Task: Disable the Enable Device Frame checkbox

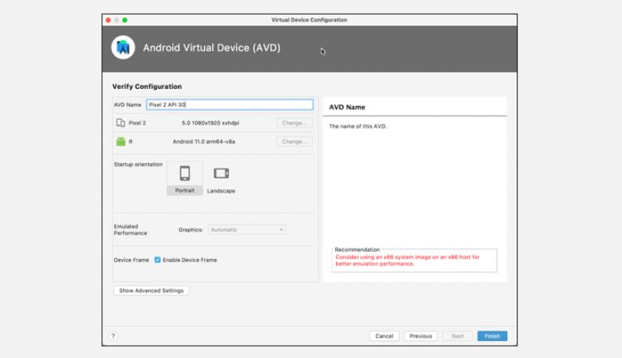Action: pyautogui.click(x=158, y=260)
